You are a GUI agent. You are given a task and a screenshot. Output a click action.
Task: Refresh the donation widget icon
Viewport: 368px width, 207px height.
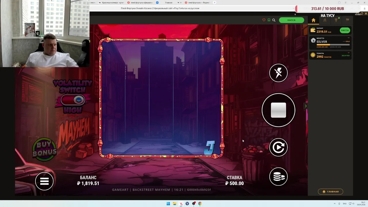(x=362, y=14)
